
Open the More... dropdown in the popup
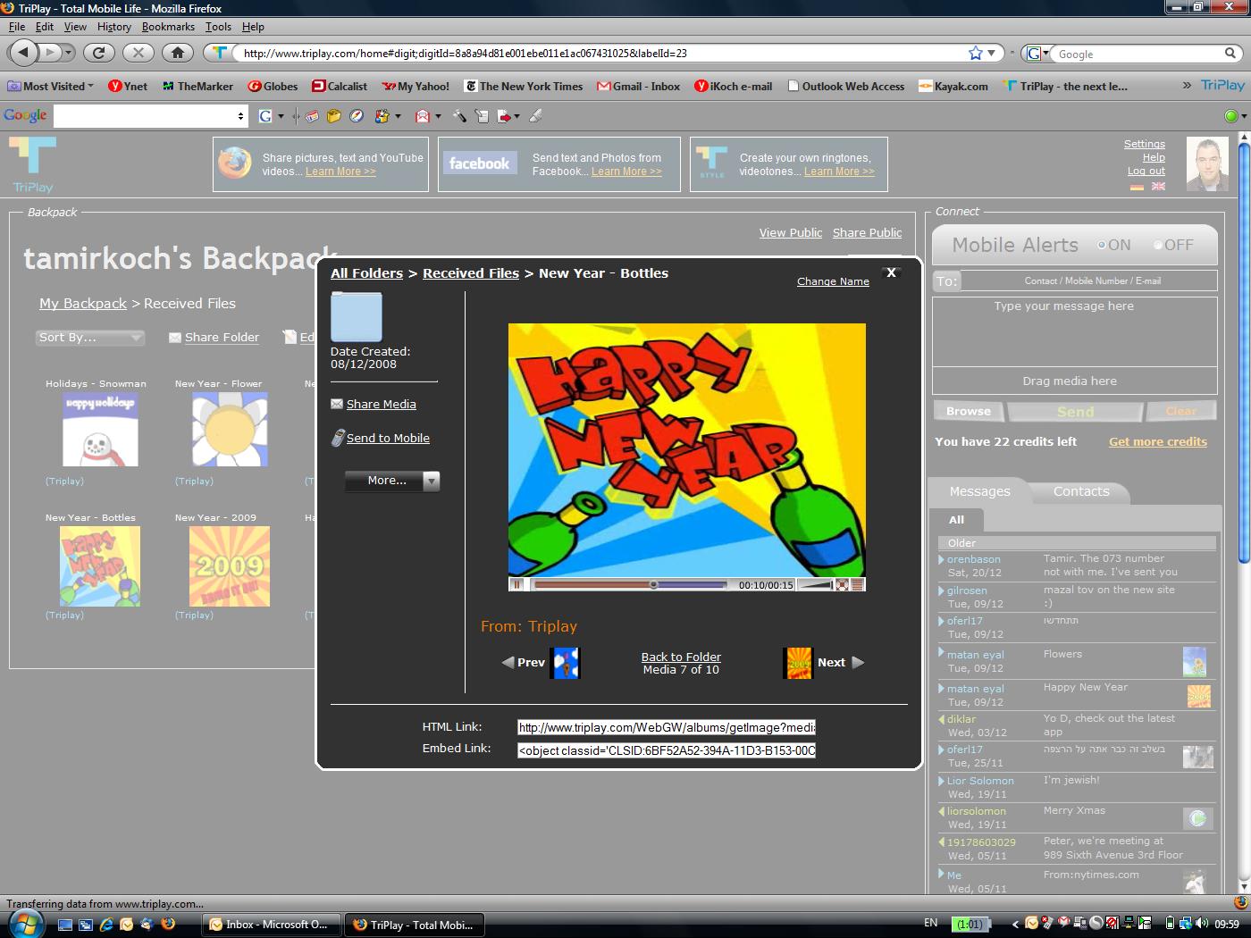coord(392,481)
